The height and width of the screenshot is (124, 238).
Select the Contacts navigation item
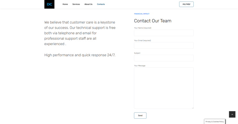pyautogui.click(x=101, y=4)
